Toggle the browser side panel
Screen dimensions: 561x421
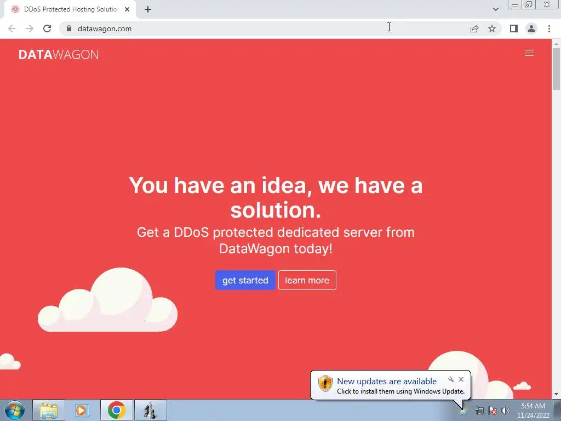click(514, 29)
